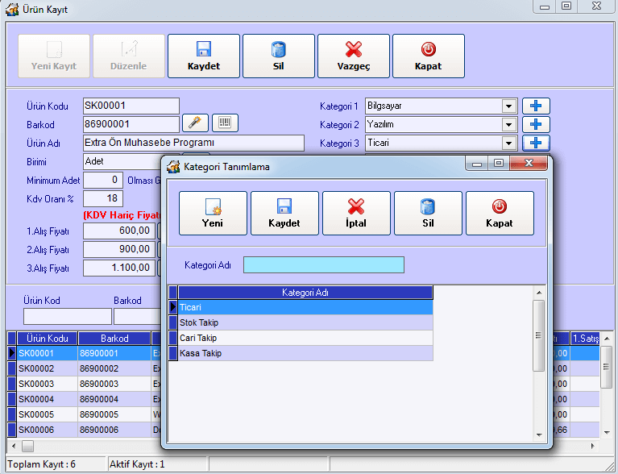Add a new Kategori 1 with plus button
Image resolution: width=618 pixels, height=474 pixels.
(536, 106)
